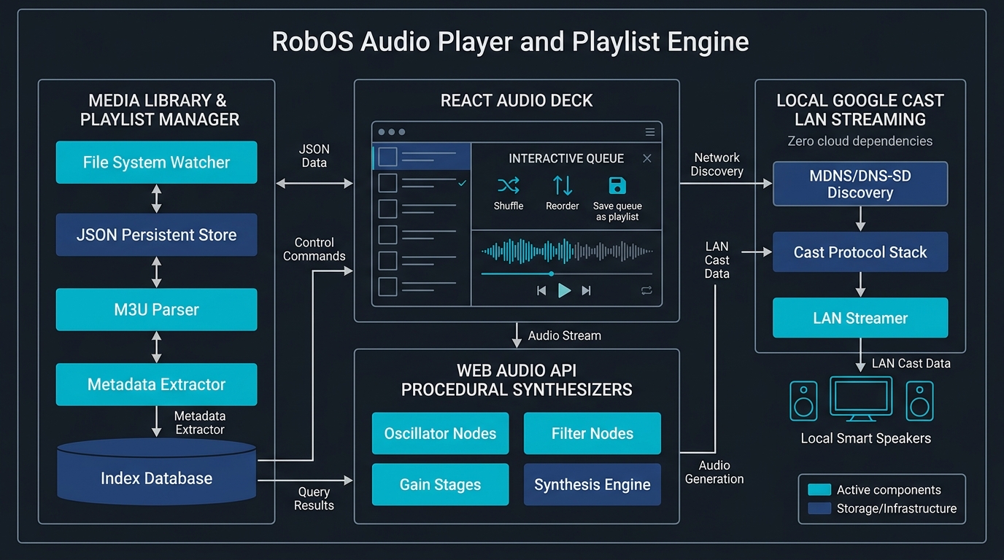Skip to the previous track
Image resolution: width=1004 pixels, height=560 pixels.
click(541, 290)
